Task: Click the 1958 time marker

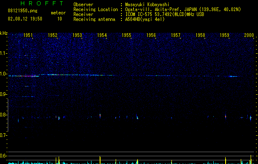Action: [x=200, y=35]
